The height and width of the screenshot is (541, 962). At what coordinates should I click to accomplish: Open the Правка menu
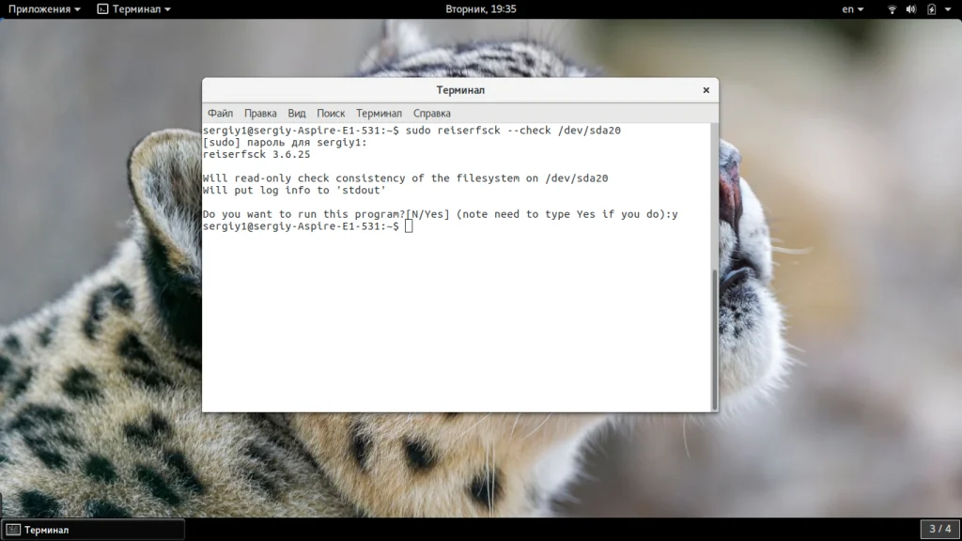(260, 114)
